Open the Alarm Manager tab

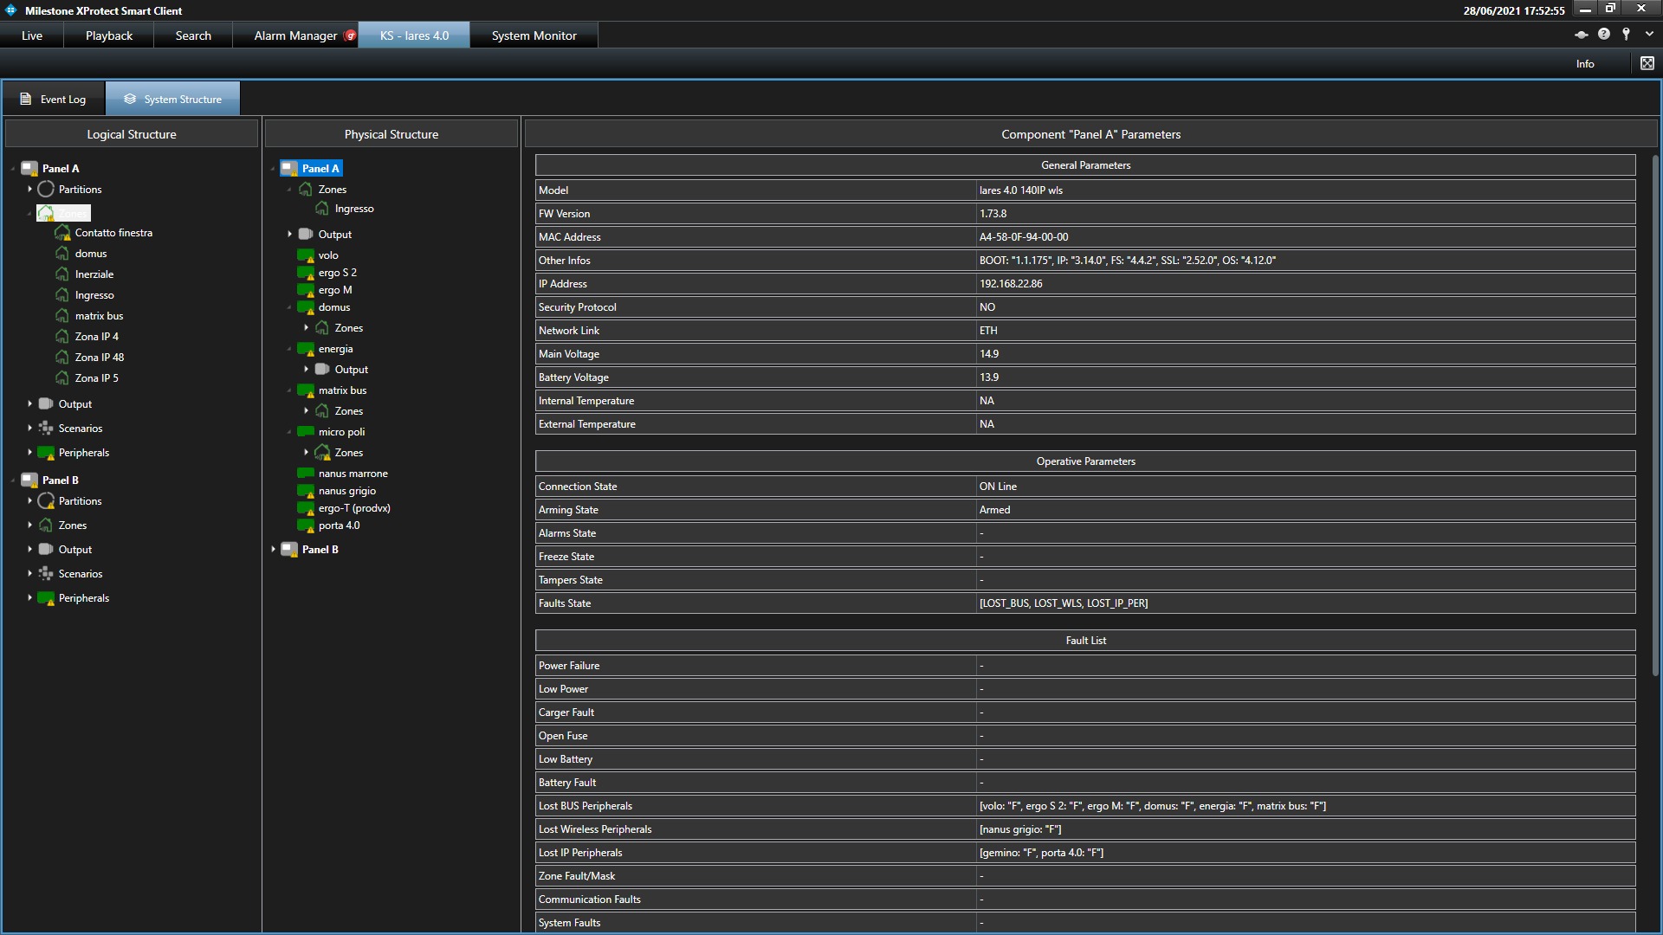pos(295,35)
